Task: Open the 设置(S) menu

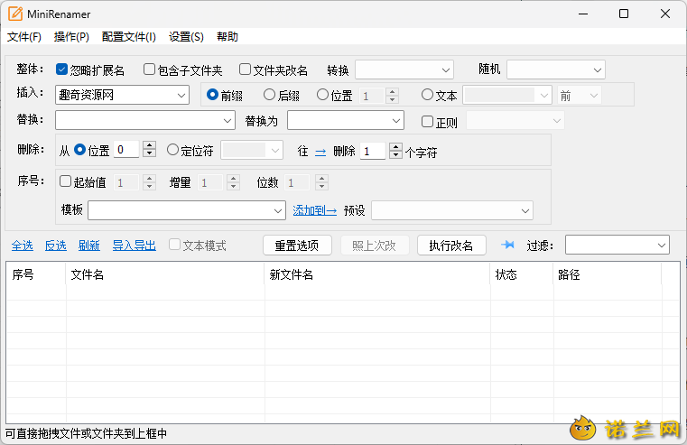Action: 186,37
